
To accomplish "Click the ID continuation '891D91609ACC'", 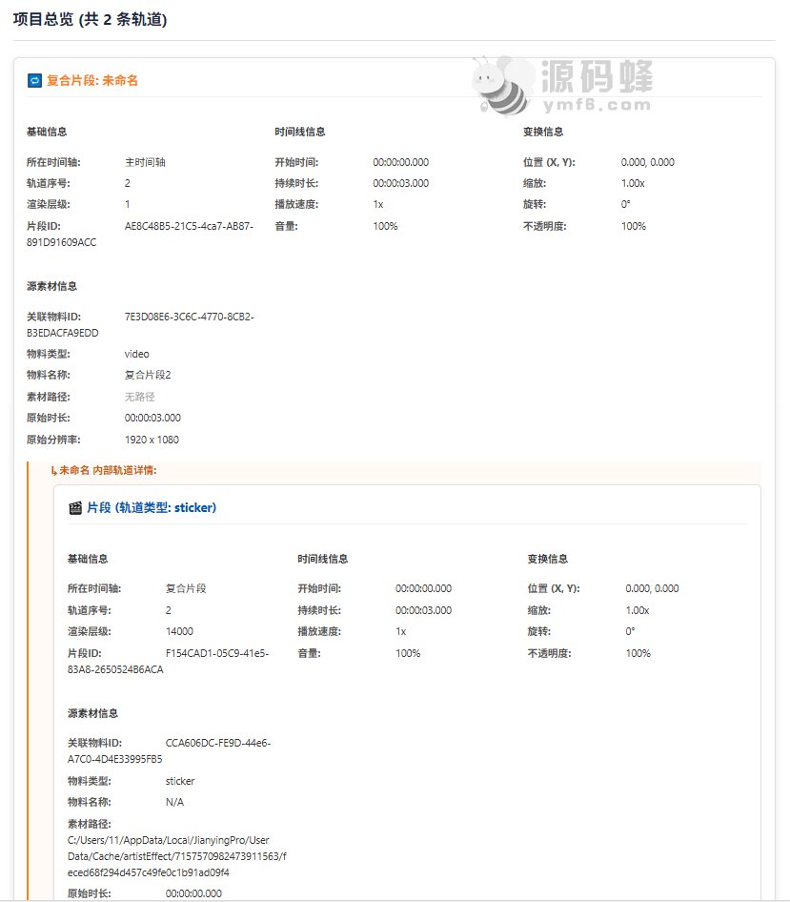I will coord(62,242).
